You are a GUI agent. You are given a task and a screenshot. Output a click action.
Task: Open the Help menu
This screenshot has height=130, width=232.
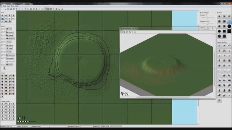(x=17, y=6)
